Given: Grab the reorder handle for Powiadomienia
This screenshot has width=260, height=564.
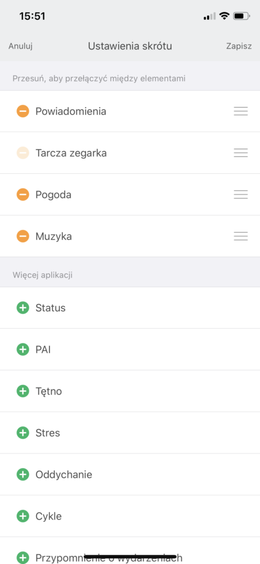Looking at the screenshot, I should coord(241,111).
